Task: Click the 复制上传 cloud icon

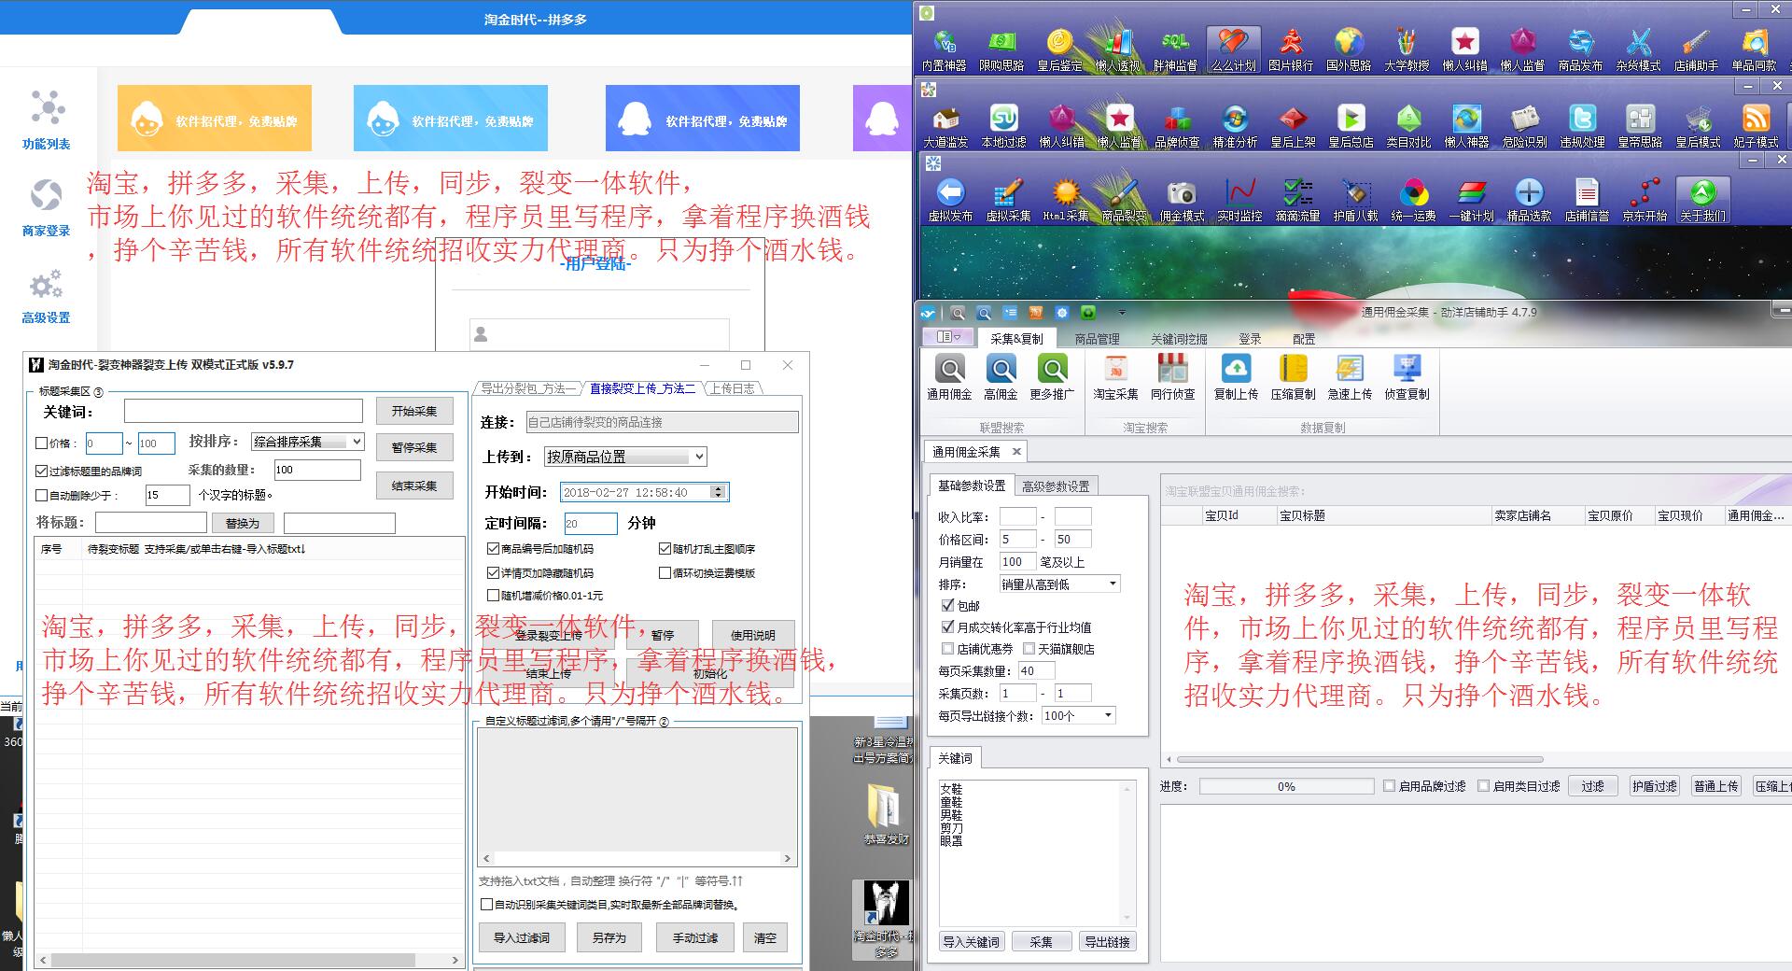Action: (x=1236, y=377)
